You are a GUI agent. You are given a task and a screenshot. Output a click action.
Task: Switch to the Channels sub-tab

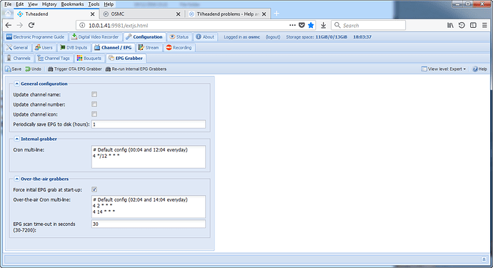(x=19, y=58)
